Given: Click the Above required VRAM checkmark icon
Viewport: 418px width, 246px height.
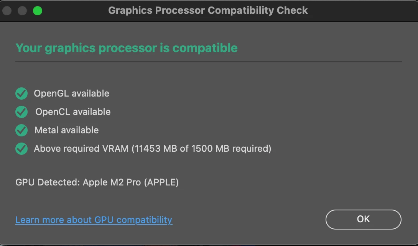Looking at the screenshot, I should click(21, 149).
